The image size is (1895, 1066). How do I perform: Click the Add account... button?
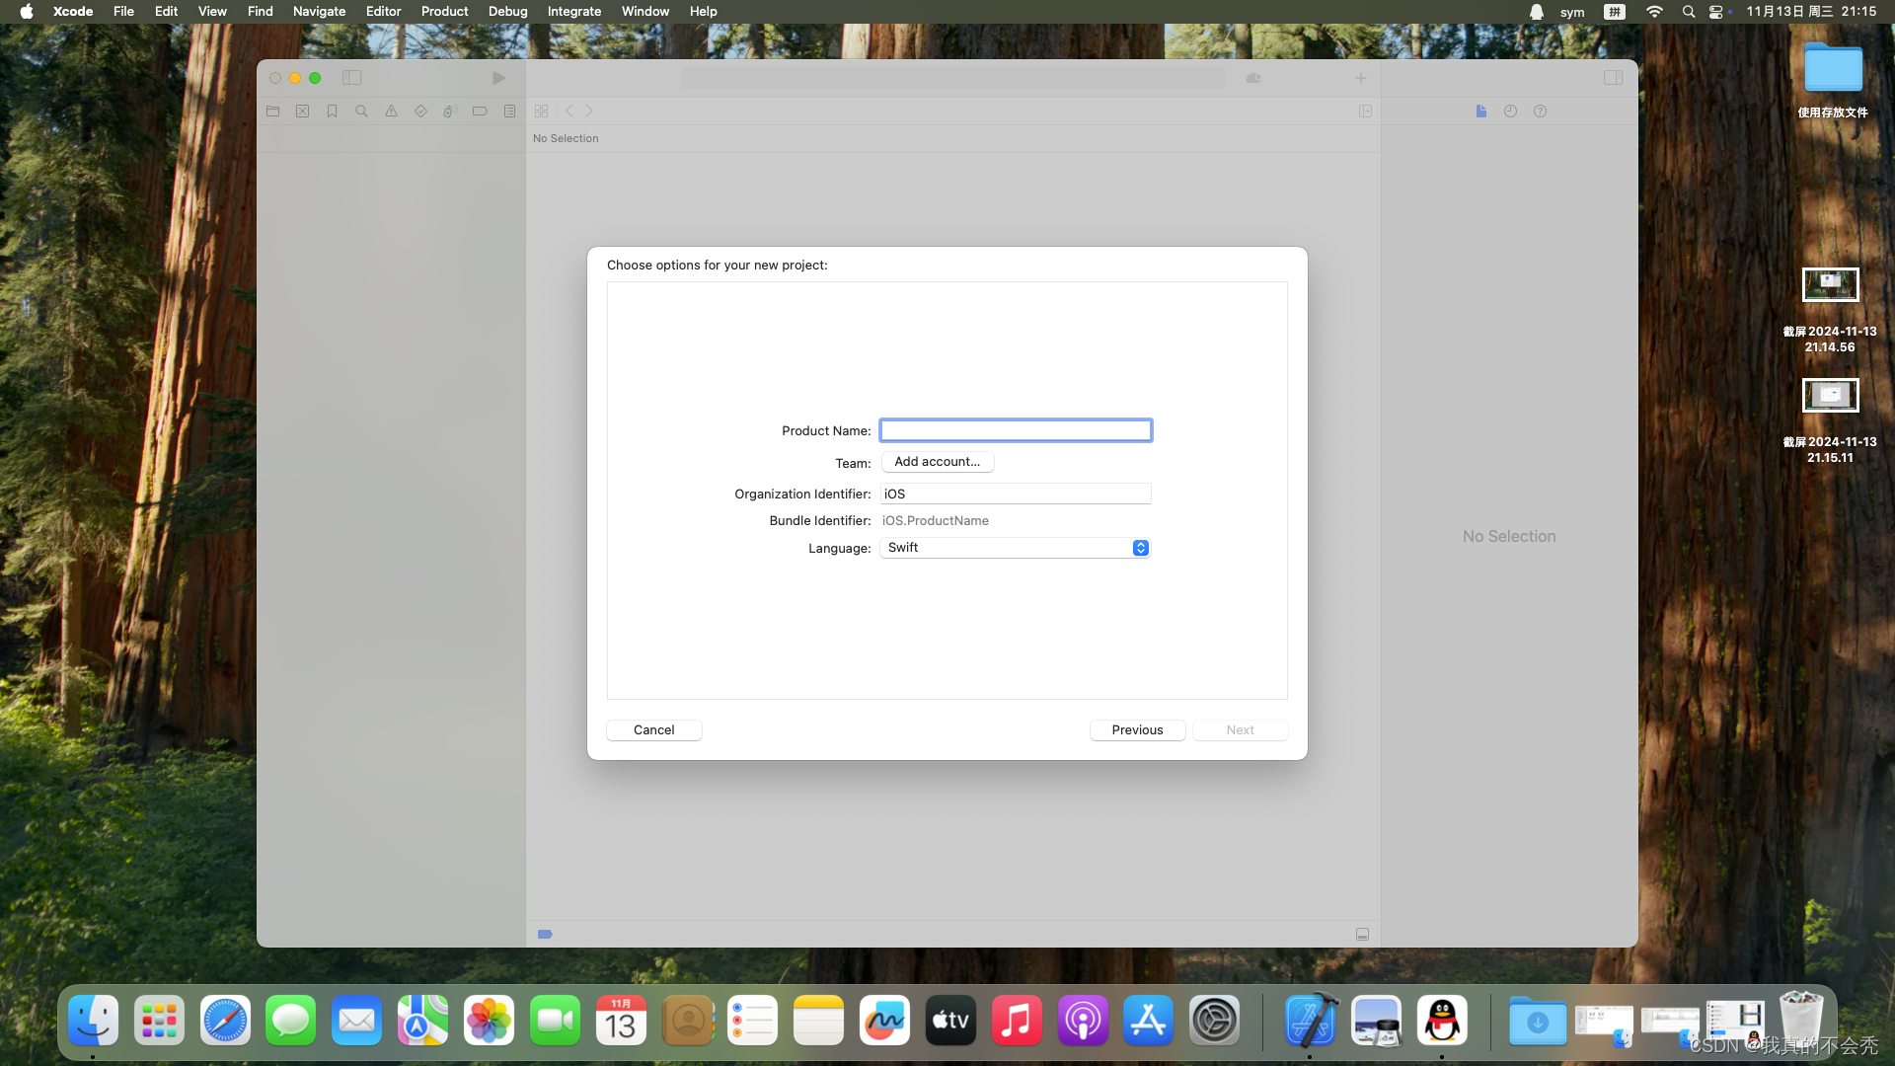[x=937, y=462]
